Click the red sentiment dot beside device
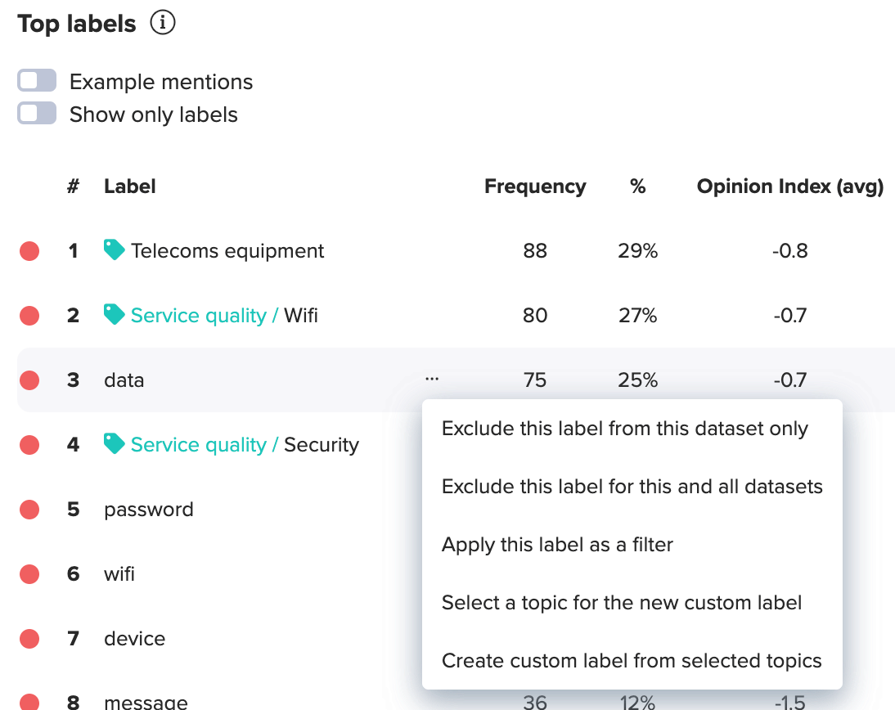This screenshot has width=895, height=710. (x=29, y=639)
